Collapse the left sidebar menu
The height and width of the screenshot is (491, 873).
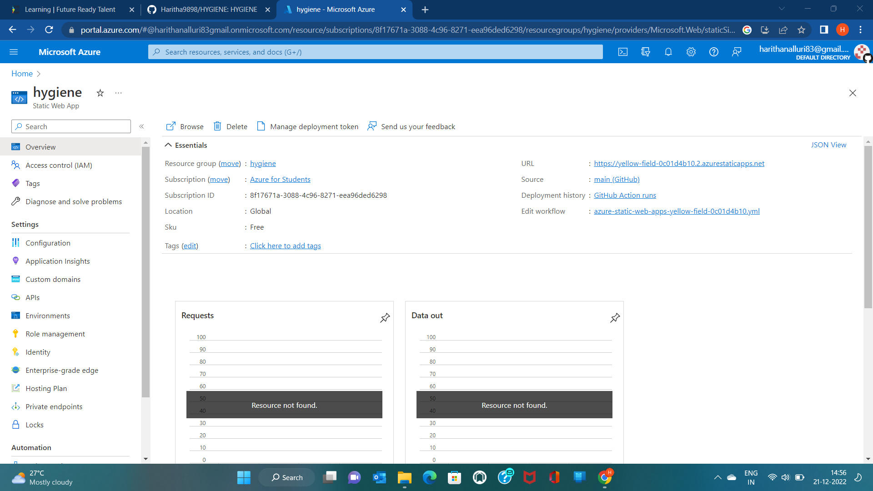[x=141, y=126]
